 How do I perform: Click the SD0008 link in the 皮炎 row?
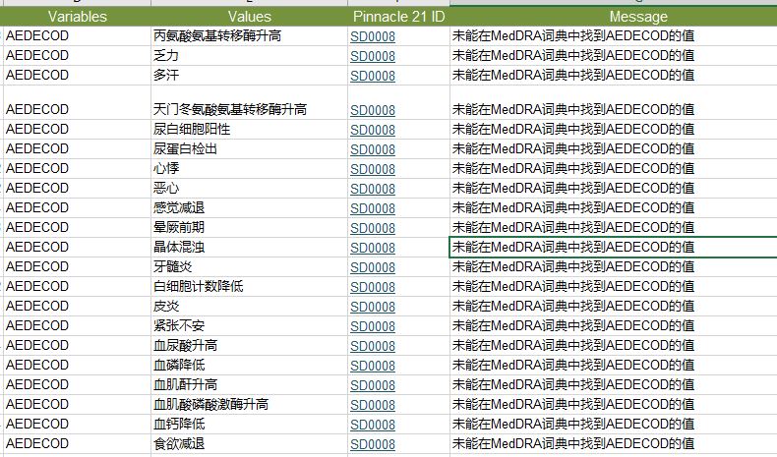(x=373, y=307)
